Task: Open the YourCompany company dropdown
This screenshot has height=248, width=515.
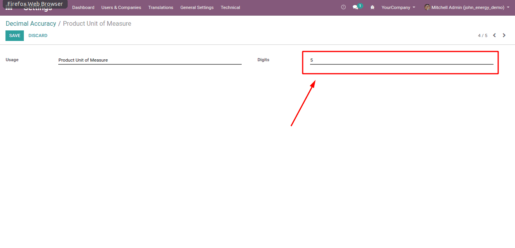Action: [398, 7]
